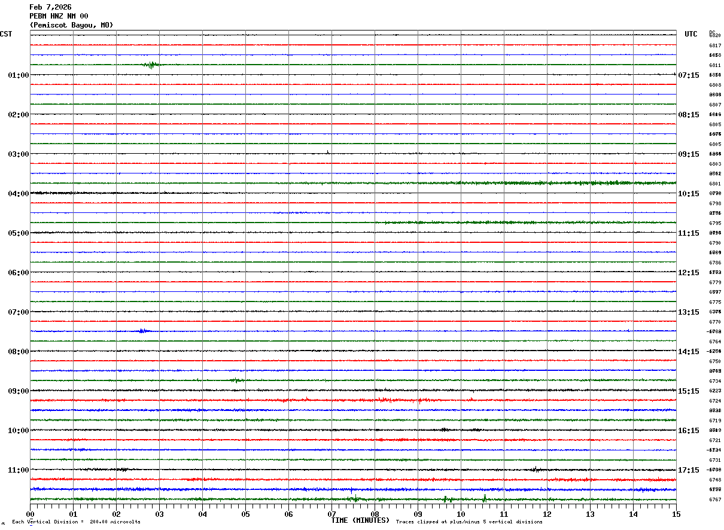Click the vertical division microvolts scale note
724x530 pixels.
coord(76,522)
